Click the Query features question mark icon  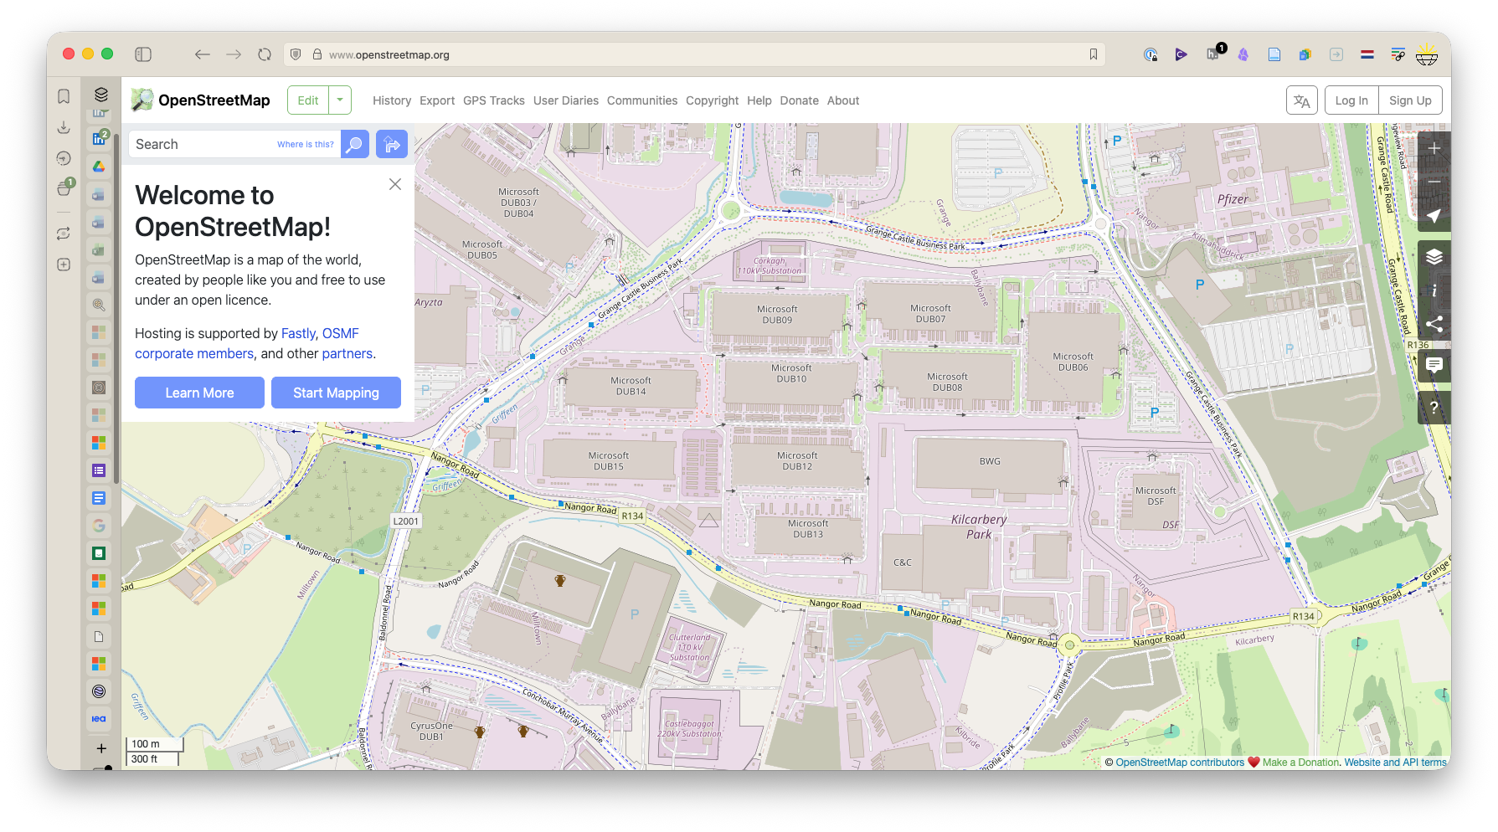click(1434, 408)
